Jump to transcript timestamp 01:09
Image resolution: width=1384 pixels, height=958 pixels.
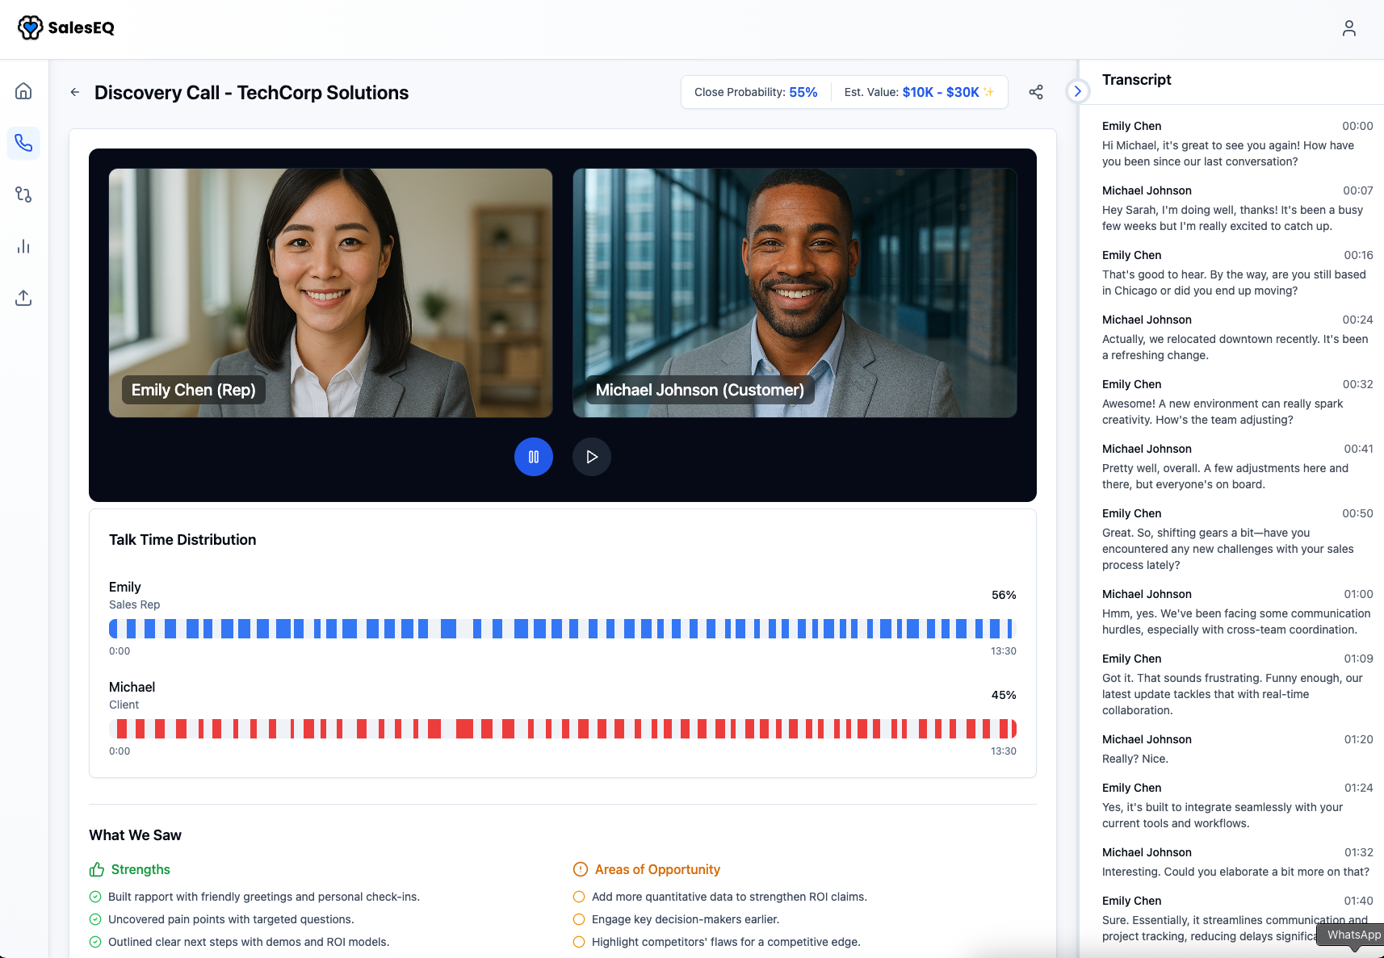1358,659
